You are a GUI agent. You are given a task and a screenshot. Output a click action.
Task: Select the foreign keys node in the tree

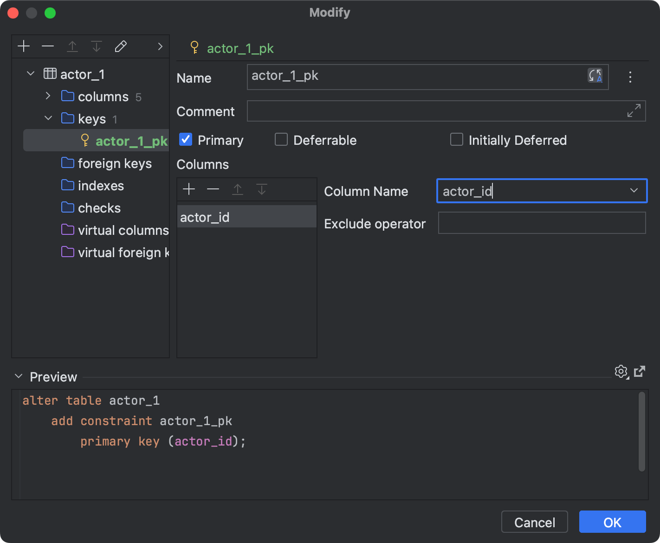pos(115,163)
